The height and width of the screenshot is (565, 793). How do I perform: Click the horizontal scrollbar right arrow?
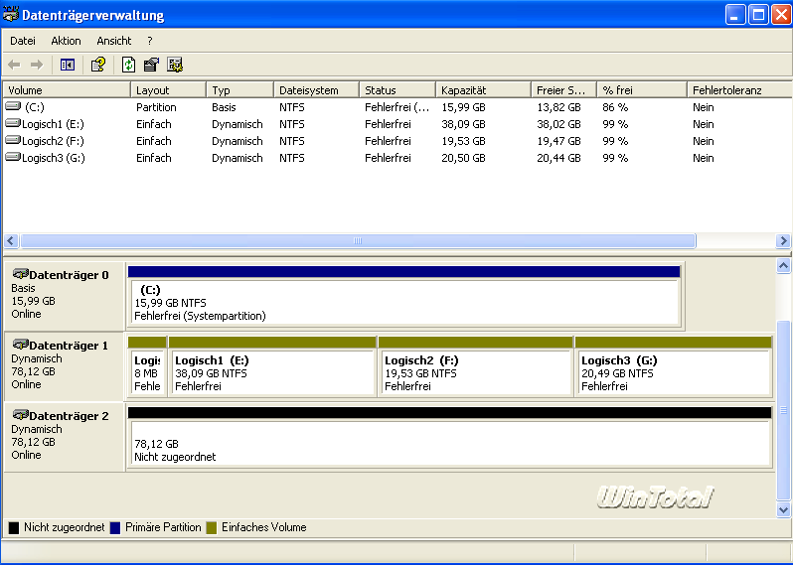(783, 241)
